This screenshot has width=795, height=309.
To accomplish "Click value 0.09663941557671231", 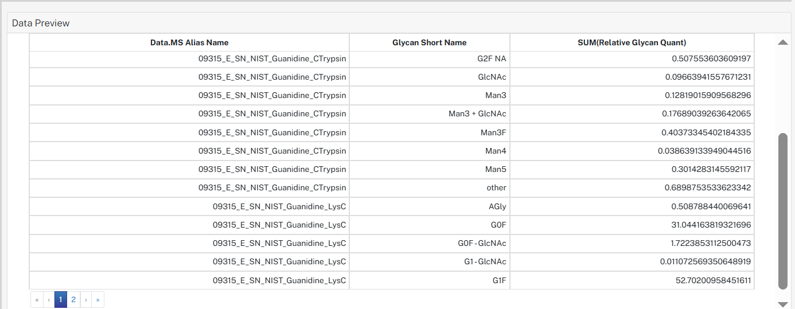I will 708,77.
